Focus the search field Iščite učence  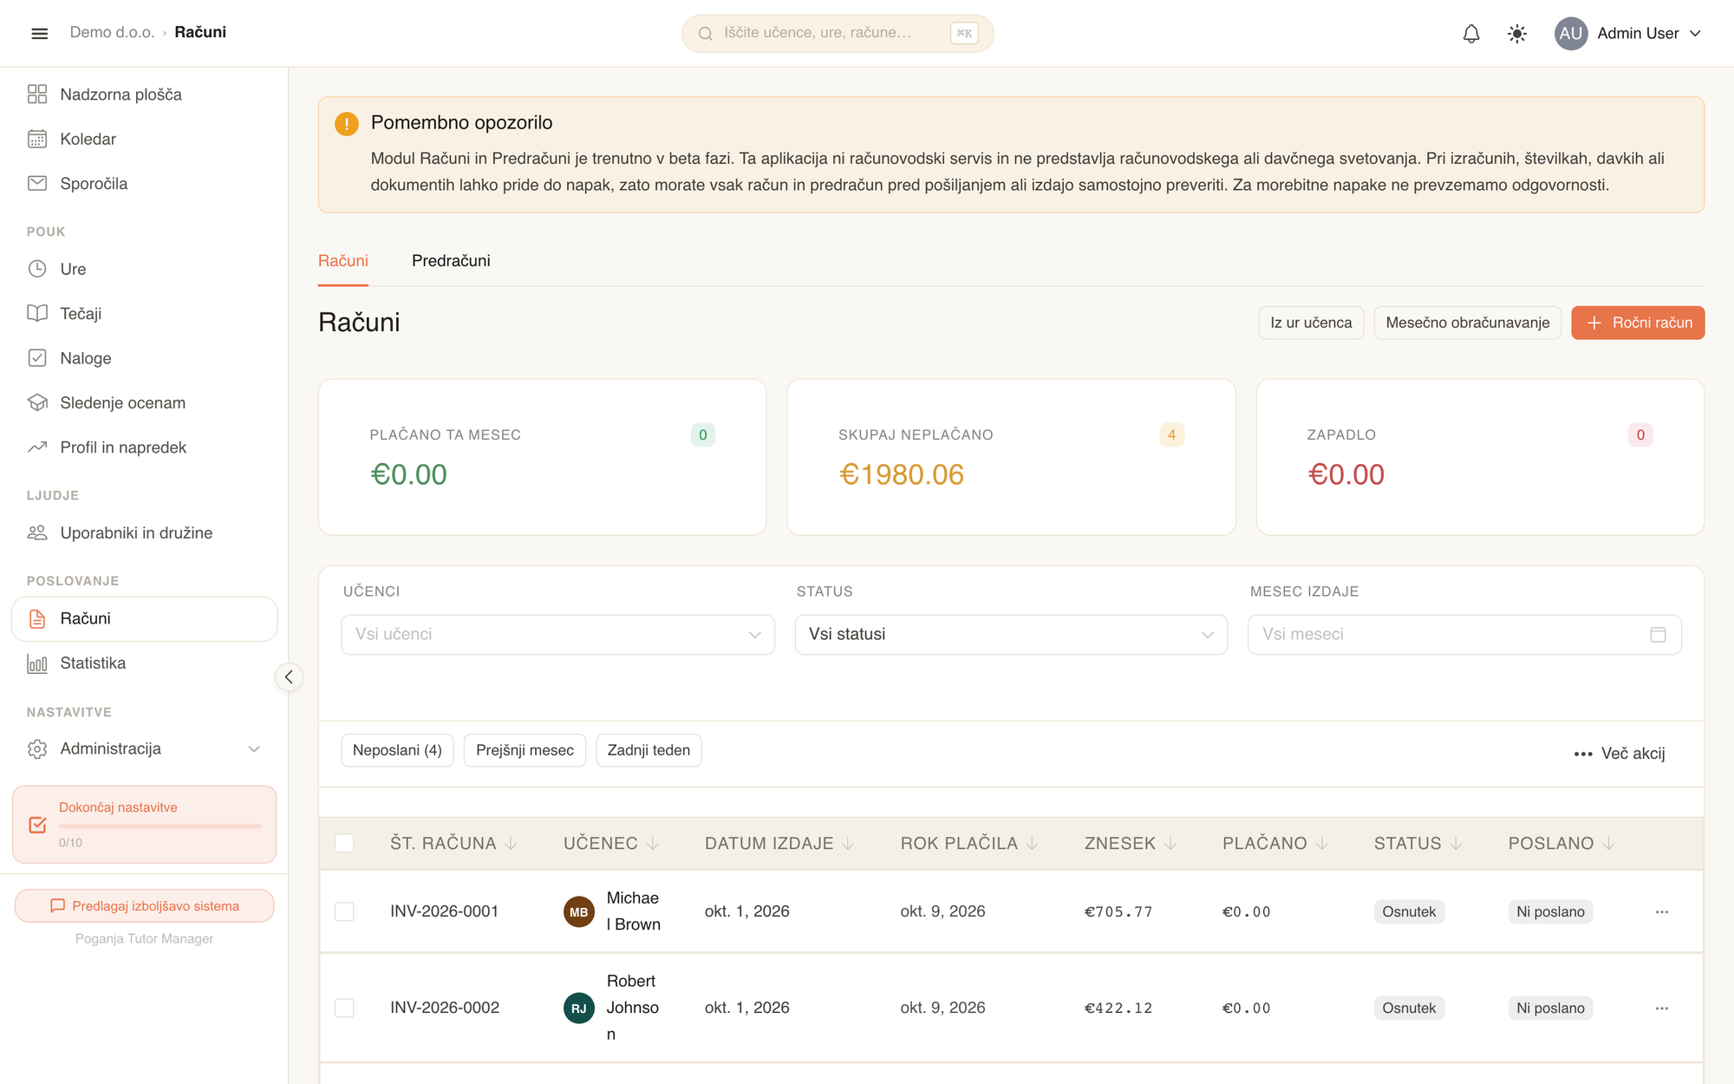[838, 33]
